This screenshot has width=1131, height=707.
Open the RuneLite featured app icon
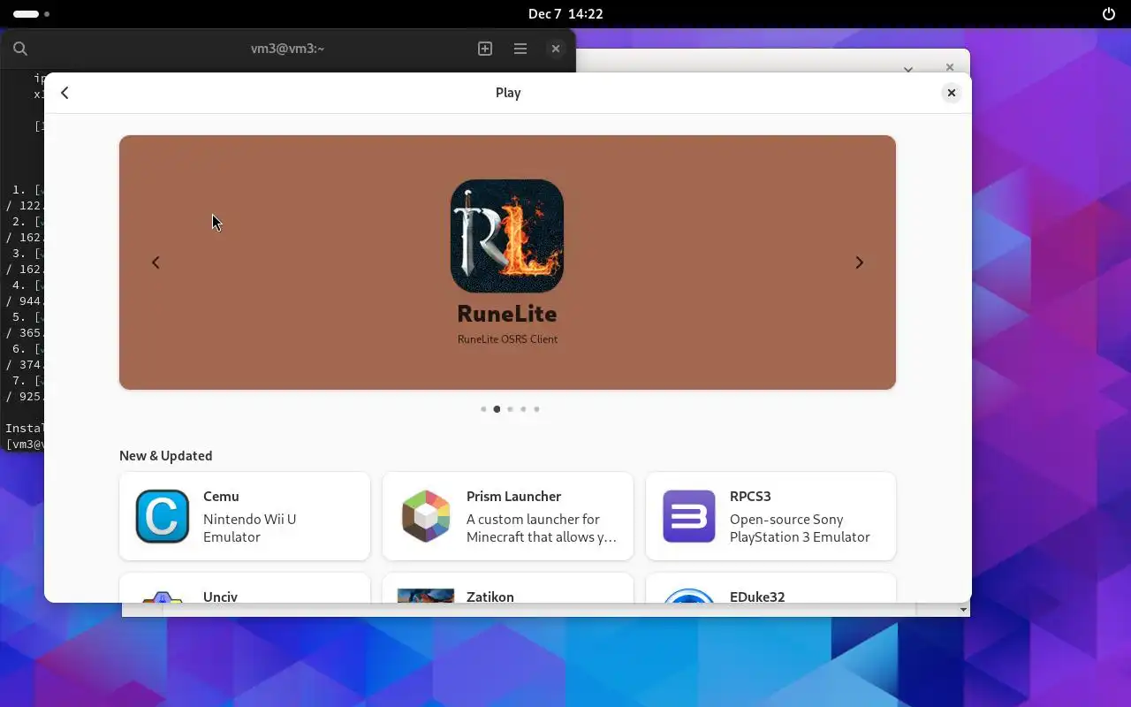coord(507,236)
